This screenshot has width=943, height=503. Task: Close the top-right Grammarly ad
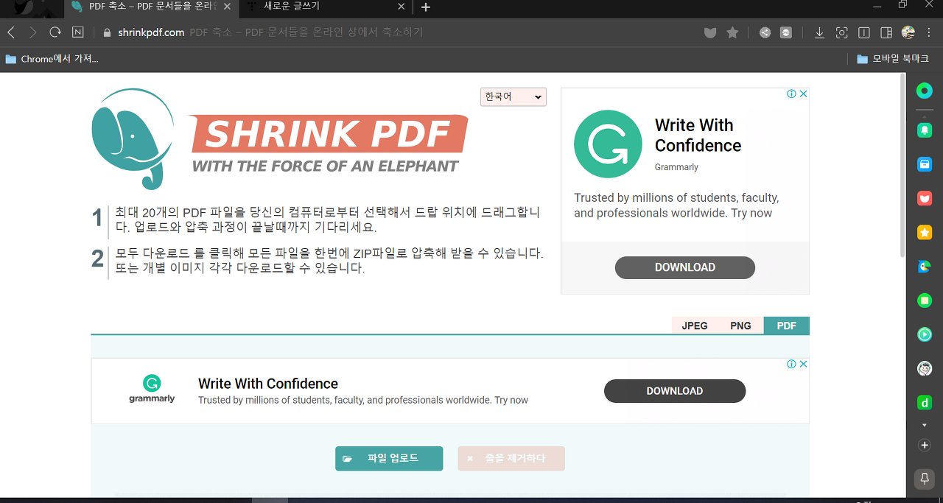[x=804, y=94]
